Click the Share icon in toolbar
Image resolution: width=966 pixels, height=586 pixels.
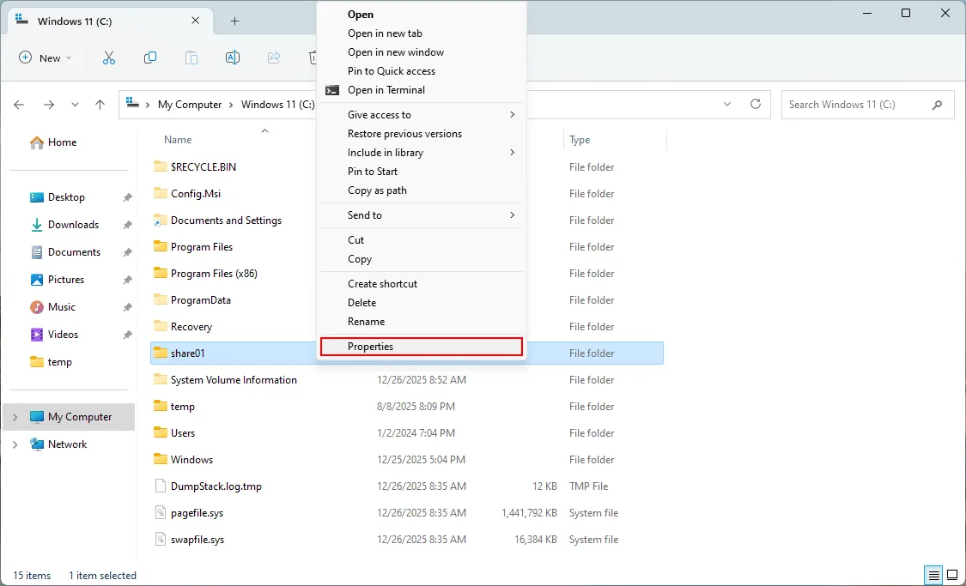coord(274,57)
